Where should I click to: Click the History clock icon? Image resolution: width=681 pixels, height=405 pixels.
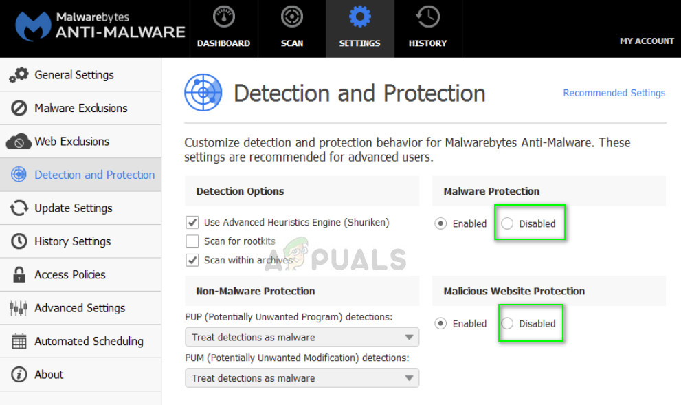427,16
